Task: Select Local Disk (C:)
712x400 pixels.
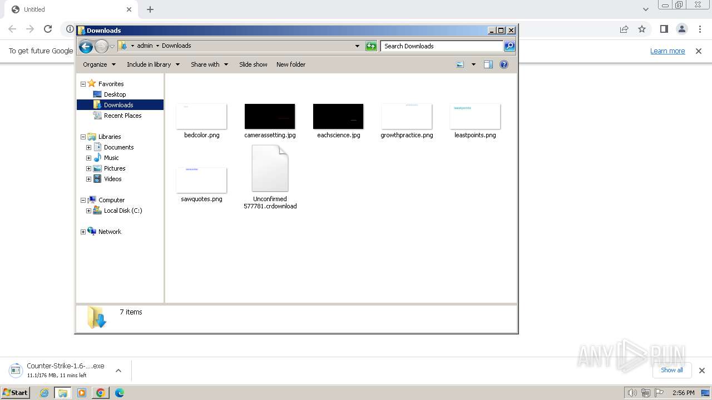Action: [x=123, y=211]
